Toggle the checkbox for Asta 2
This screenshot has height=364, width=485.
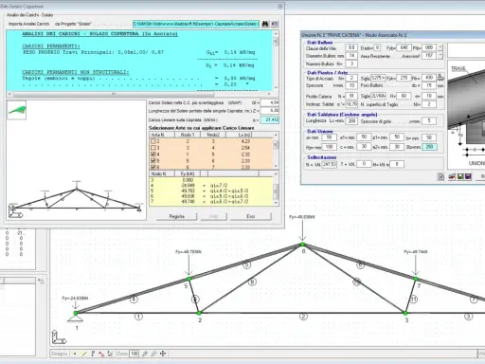(x=153, y=141)
